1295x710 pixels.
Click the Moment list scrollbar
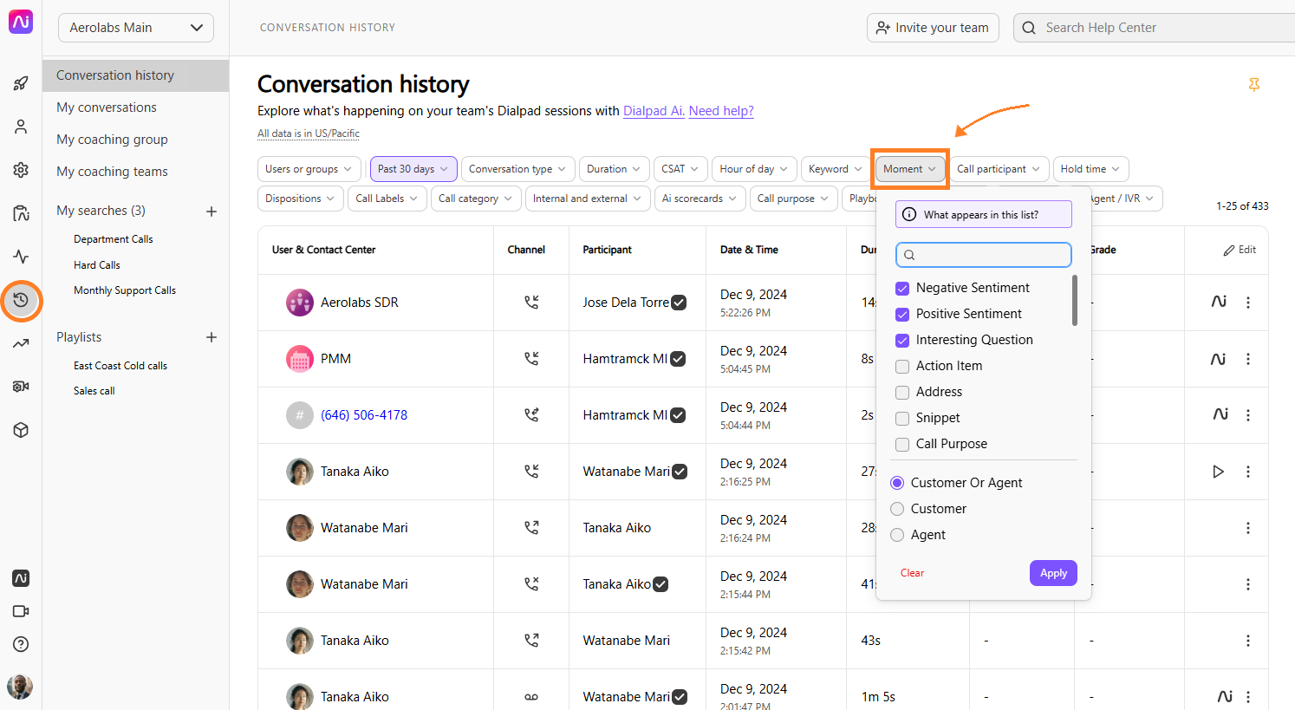[1075, 301]
